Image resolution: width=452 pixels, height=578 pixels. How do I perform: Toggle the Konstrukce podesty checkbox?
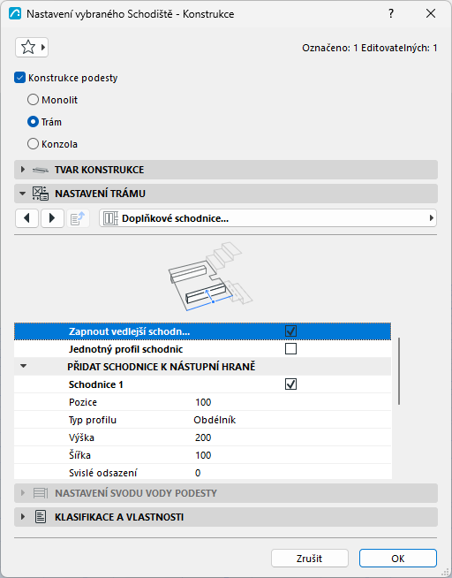[19, 78]
